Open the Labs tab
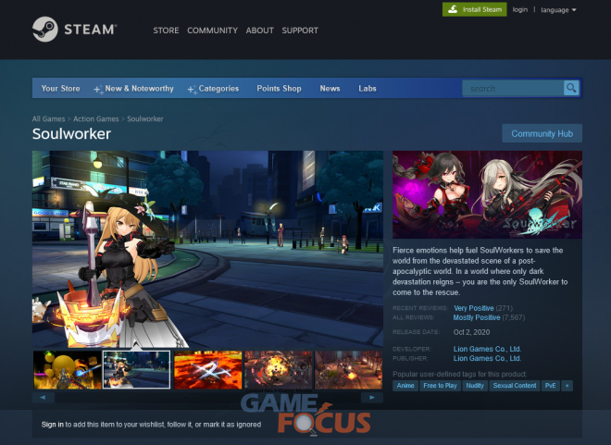 pos(368,89)
